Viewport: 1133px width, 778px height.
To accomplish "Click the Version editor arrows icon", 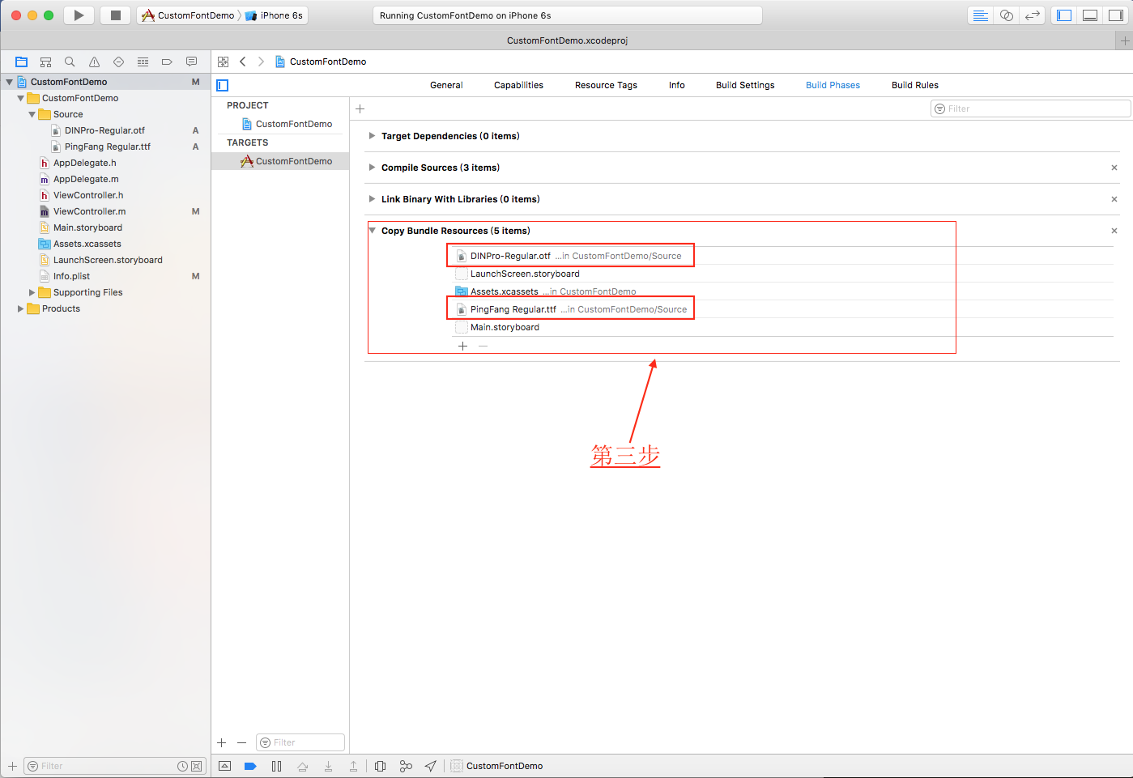I will 1032,15.
